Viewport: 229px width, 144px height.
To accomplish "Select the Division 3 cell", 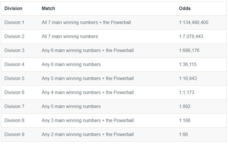I will (x=14, y=50).
